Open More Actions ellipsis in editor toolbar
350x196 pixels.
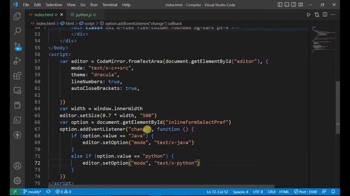333,15
